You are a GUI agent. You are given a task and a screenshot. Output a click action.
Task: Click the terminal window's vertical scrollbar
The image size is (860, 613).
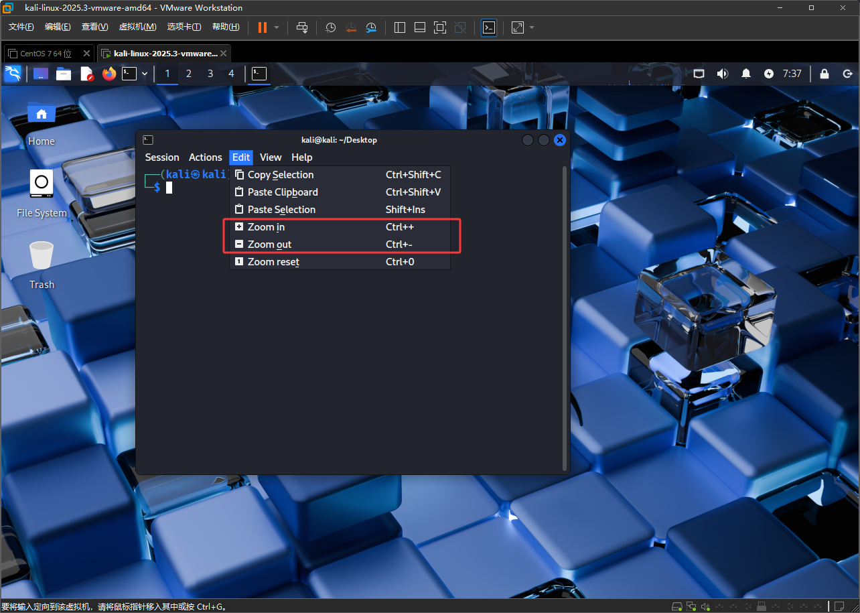click(565, 318)
